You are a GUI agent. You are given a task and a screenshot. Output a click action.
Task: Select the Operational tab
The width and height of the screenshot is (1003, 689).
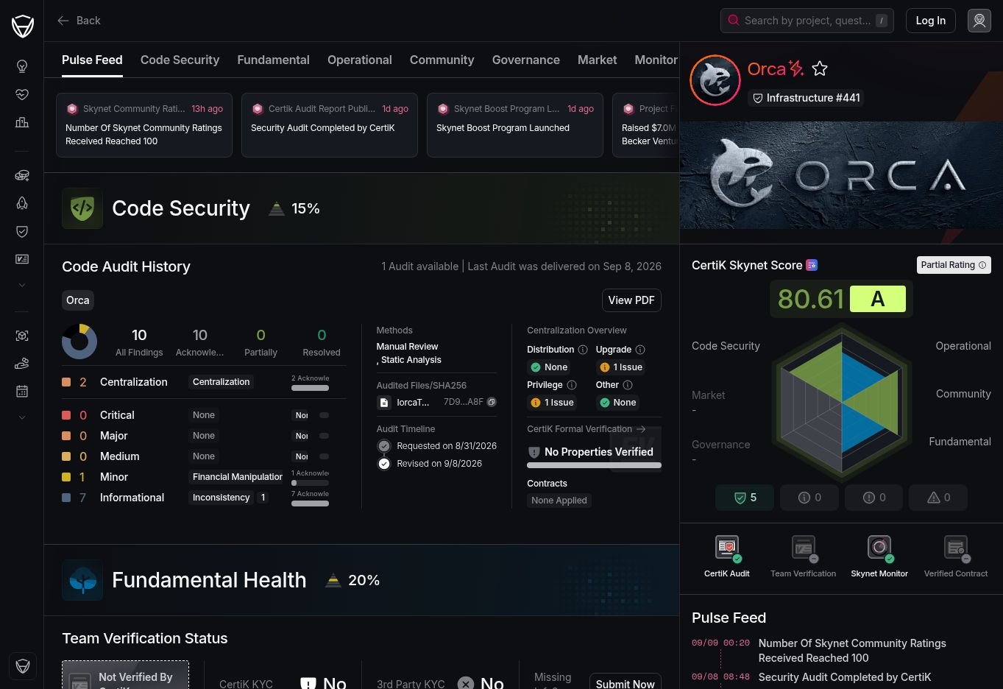coord(360,60)
